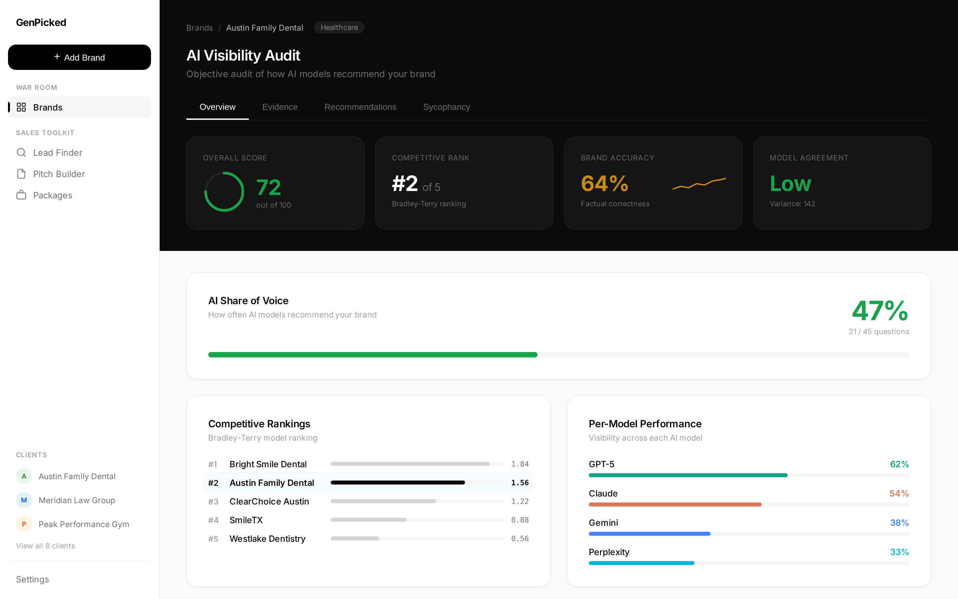Click the Pitch Builder document icon

[x=21, y=174]
